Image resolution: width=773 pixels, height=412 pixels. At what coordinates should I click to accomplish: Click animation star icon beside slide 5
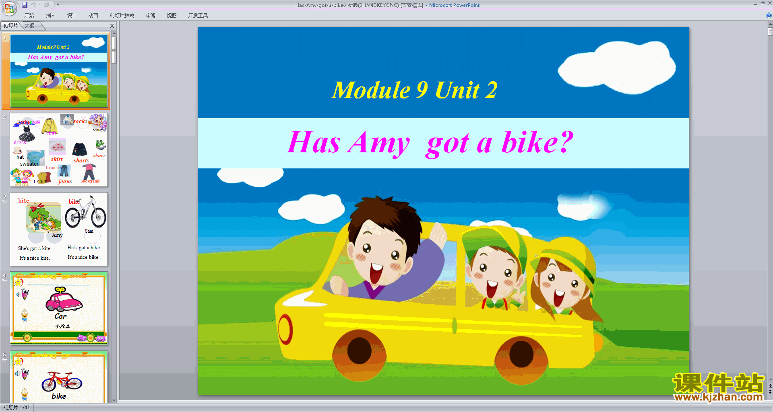(x=4, y=360)
